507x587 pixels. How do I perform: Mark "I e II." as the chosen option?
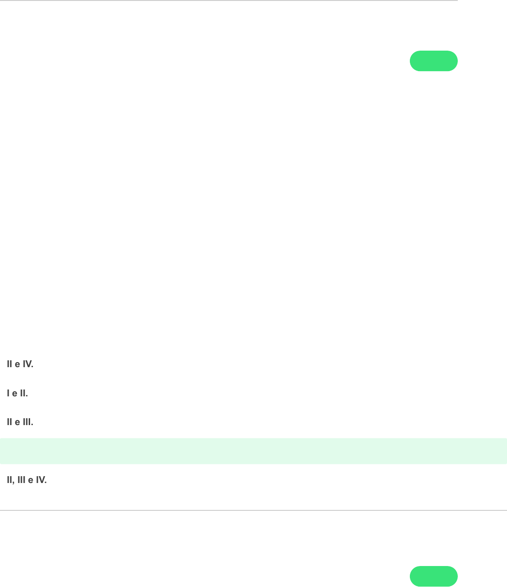tap(17, 393)
